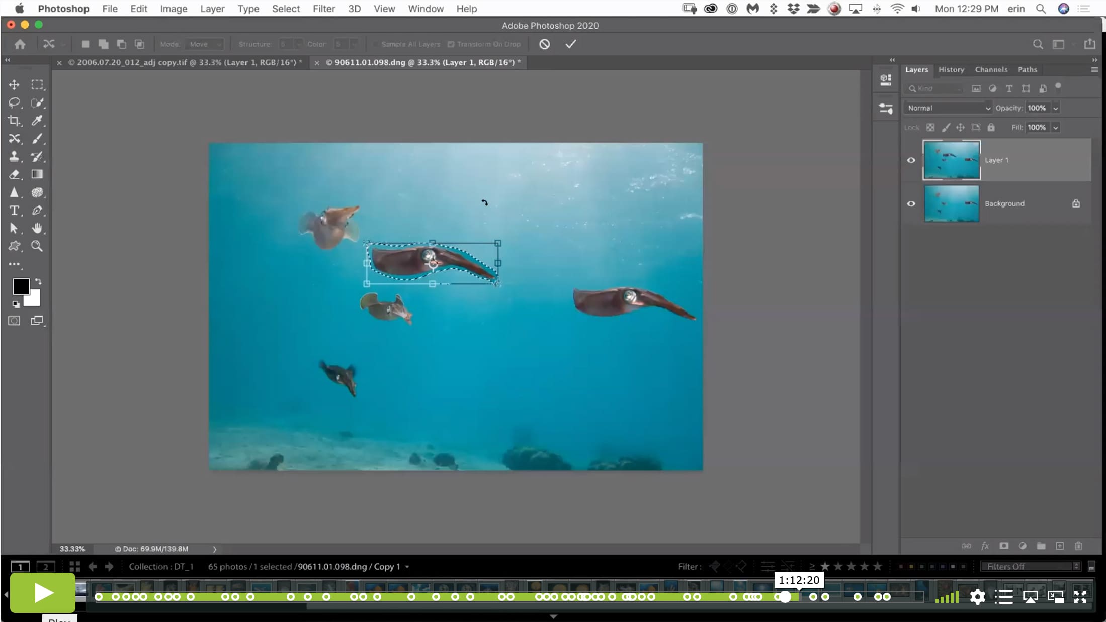The width and height of the screenshot is (1106, 622).
Task: Toggle Transform On Drop checkbox
Action: click(x=451, y=44)
